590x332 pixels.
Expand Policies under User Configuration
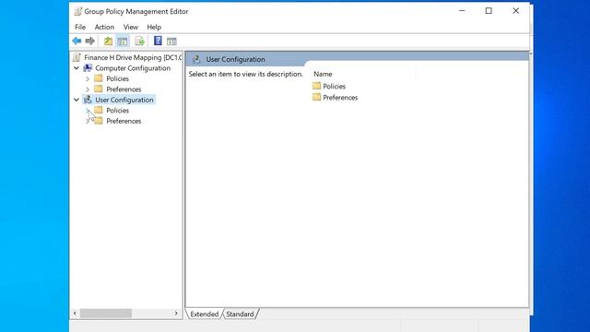88,111
